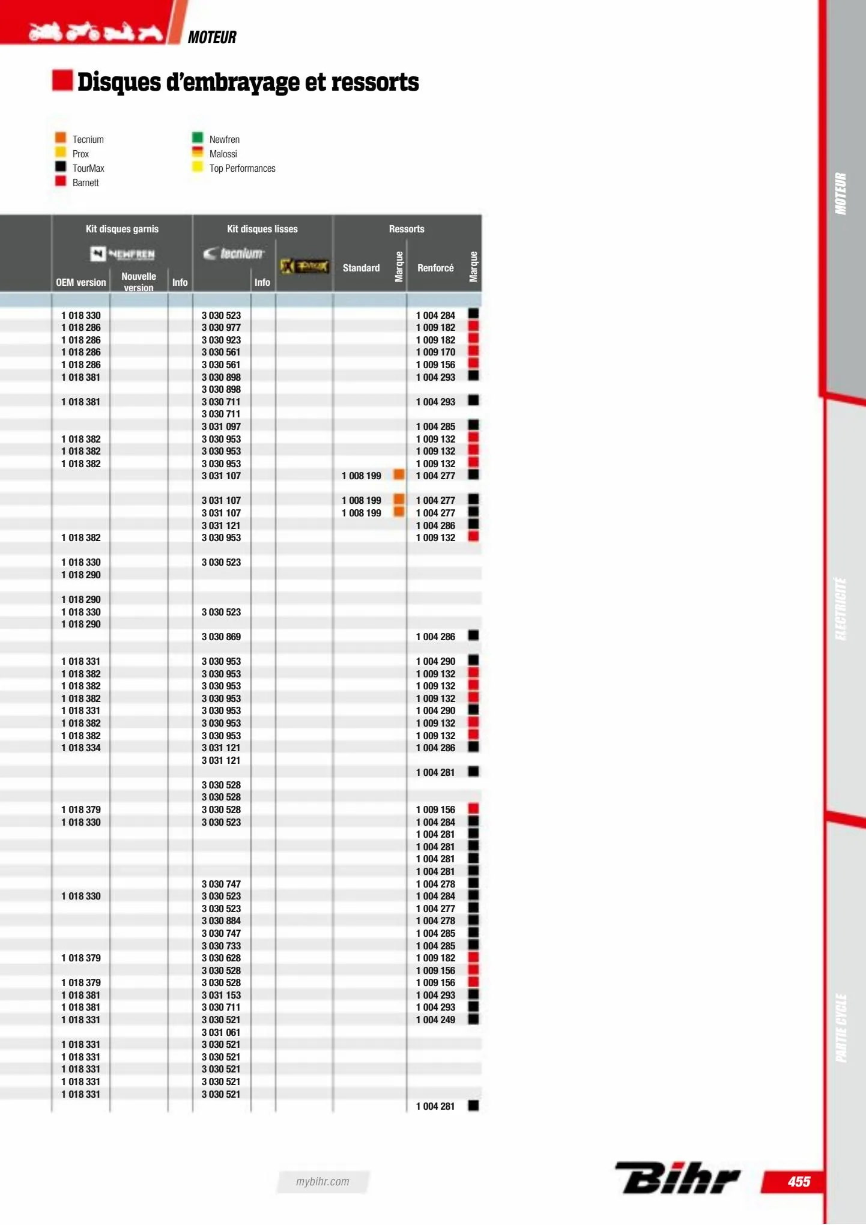Click the scooter icon in header
Viewport: 866px width, 1225px height.
[119, 32]
